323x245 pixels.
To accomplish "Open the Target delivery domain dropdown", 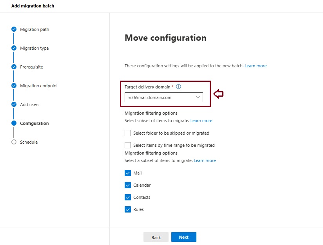I will coord(164,97).
